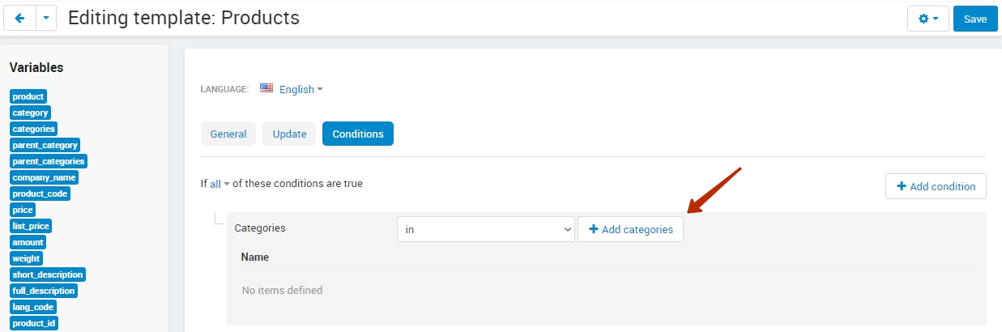Screen dimensions: 1002x332
Task: Click the US flag language icon
Action: [x=266, y=88]
